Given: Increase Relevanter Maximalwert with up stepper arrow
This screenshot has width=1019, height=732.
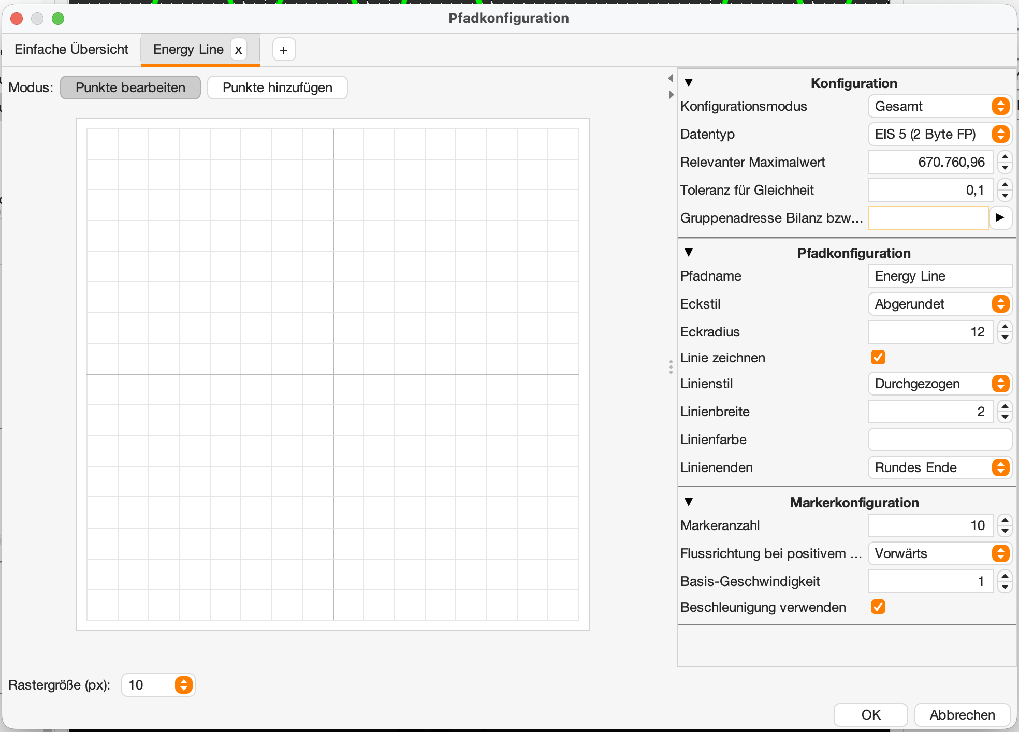Looking at the screenshot, I should [1005, 157].
